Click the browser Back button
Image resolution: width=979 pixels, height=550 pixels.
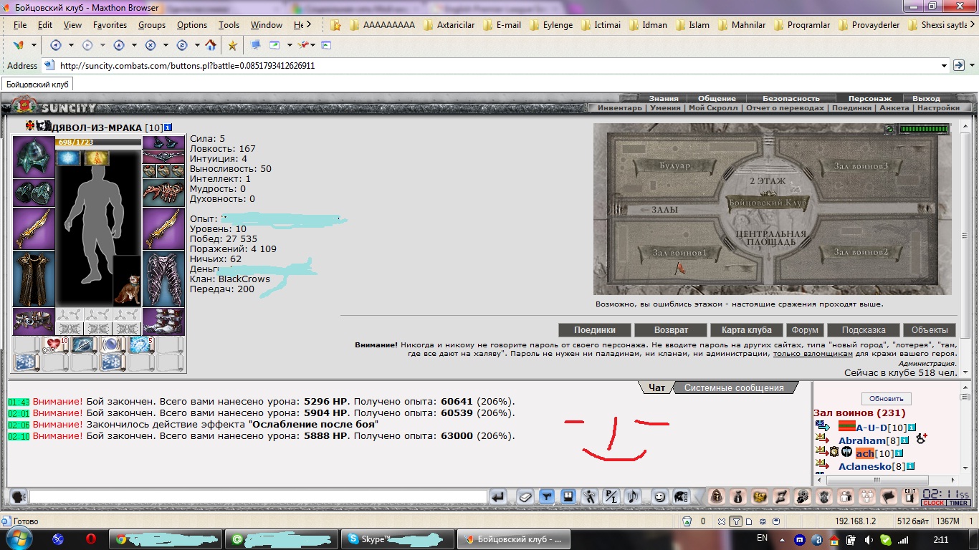tap(56, 45)
